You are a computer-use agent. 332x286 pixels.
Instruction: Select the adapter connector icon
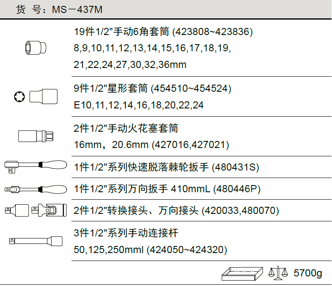[17, 210]
